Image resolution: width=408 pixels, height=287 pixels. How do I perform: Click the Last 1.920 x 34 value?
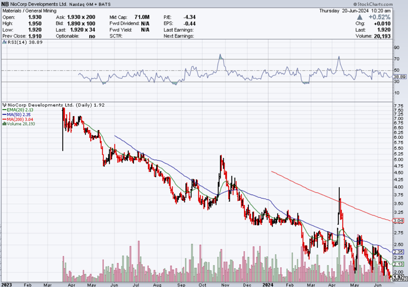[82, 30]
